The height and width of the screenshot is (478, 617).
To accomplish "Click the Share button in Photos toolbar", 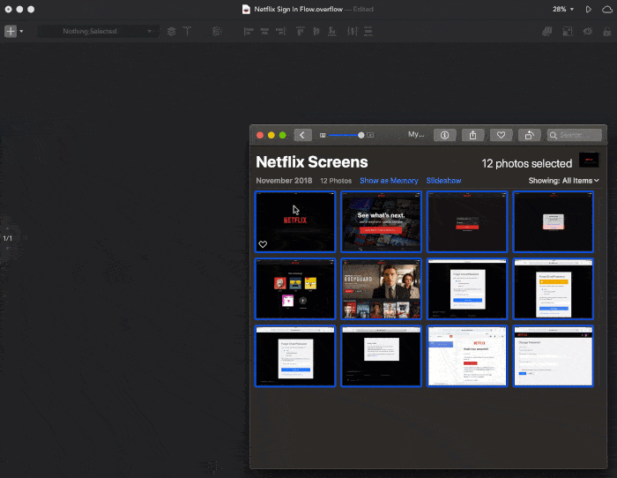I will tap(473, 135).
